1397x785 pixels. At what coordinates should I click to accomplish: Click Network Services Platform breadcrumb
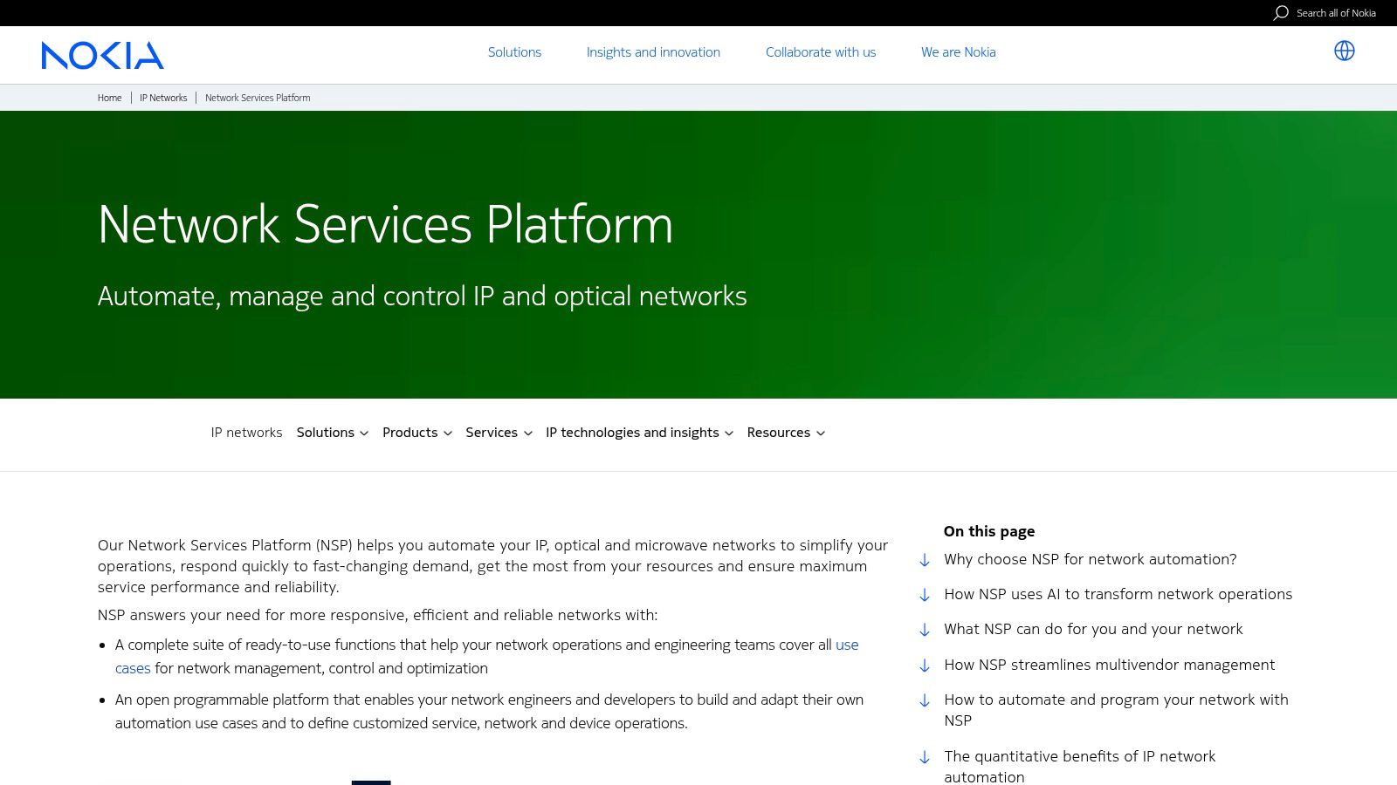(258, 98)
